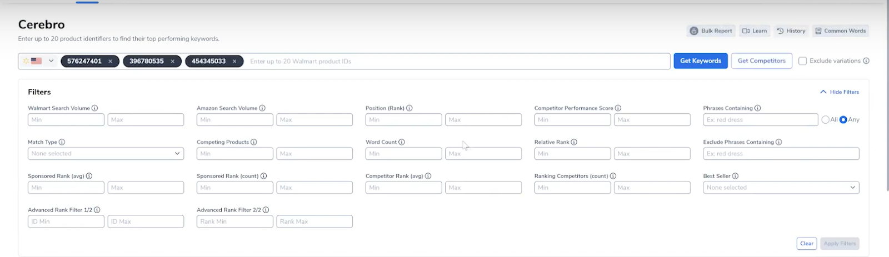Screen dimensions: 889x257
Task: Focus the ID Max field
Action: click(x=146, y=221)
